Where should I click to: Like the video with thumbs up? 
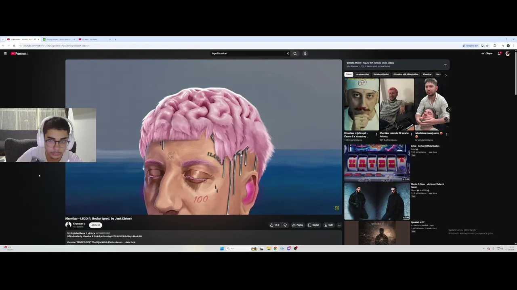(274, 225)
